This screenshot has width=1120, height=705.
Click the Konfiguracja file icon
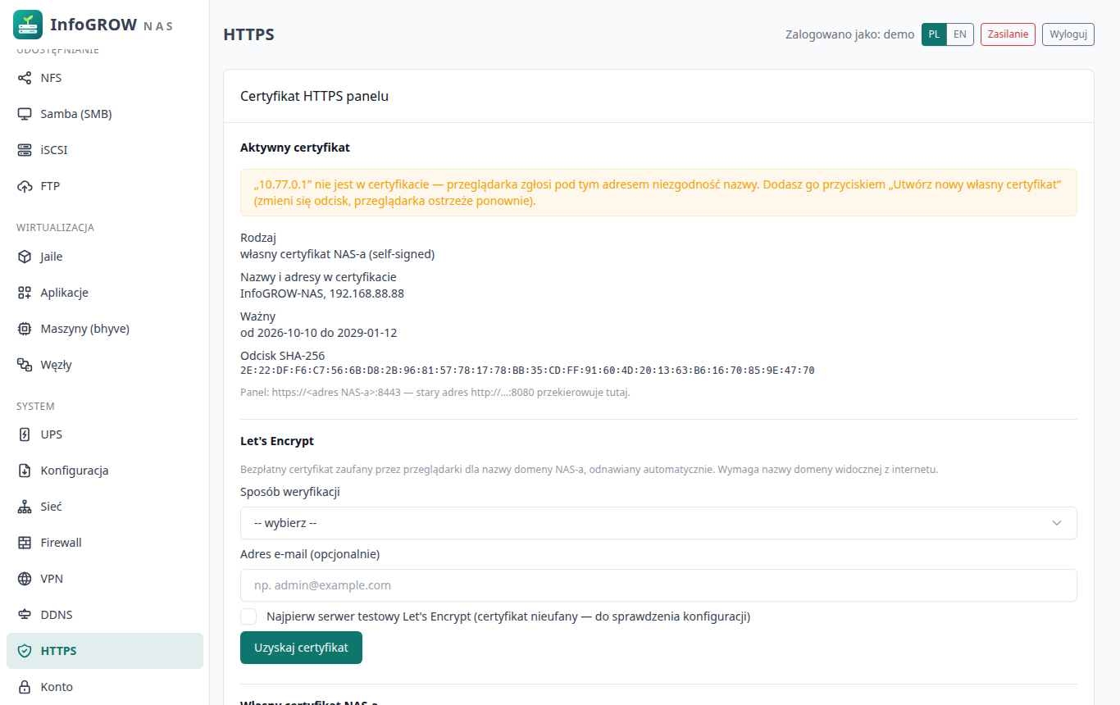pyautogui.click(x=25, y=471)
